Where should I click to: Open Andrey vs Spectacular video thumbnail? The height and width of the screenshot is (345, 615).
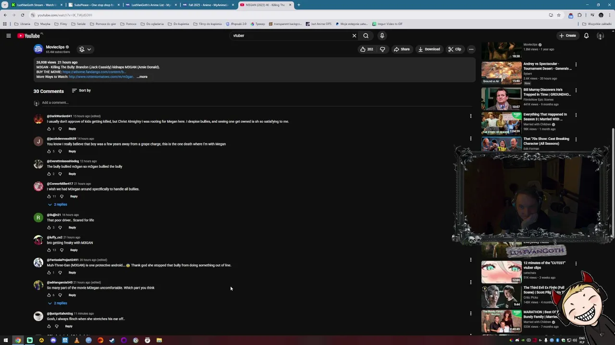click(501, 72)
